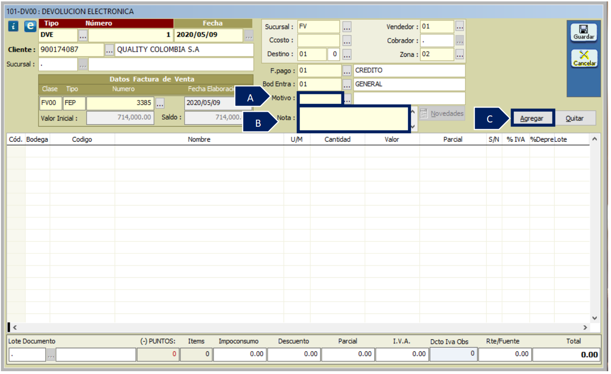This screenshot has height=374, width=611.
Task: Open lookup beside Destino field
Action: 347,54
